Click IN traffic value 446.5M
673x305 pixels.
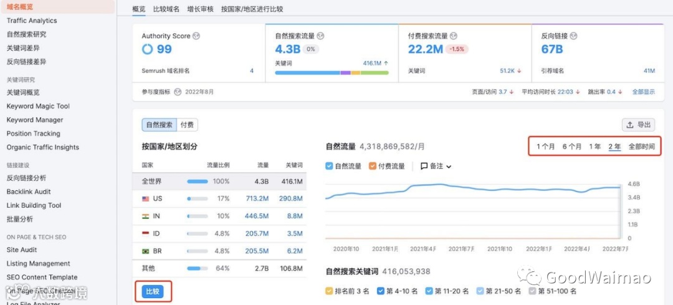257,216
